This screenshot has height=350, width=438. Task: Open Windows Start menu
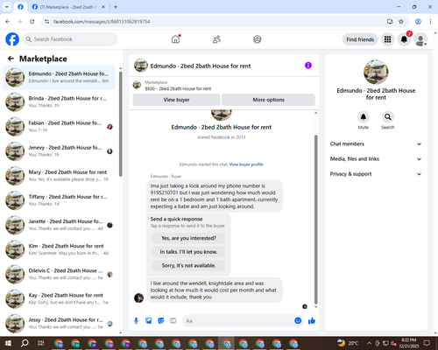8,343
